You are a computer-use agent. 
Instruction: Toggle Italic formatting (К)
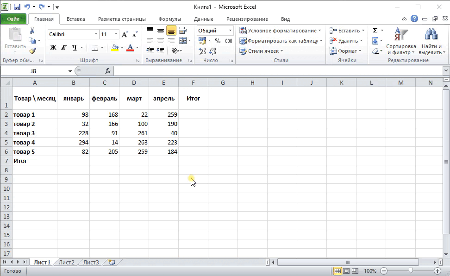point(64,48)
